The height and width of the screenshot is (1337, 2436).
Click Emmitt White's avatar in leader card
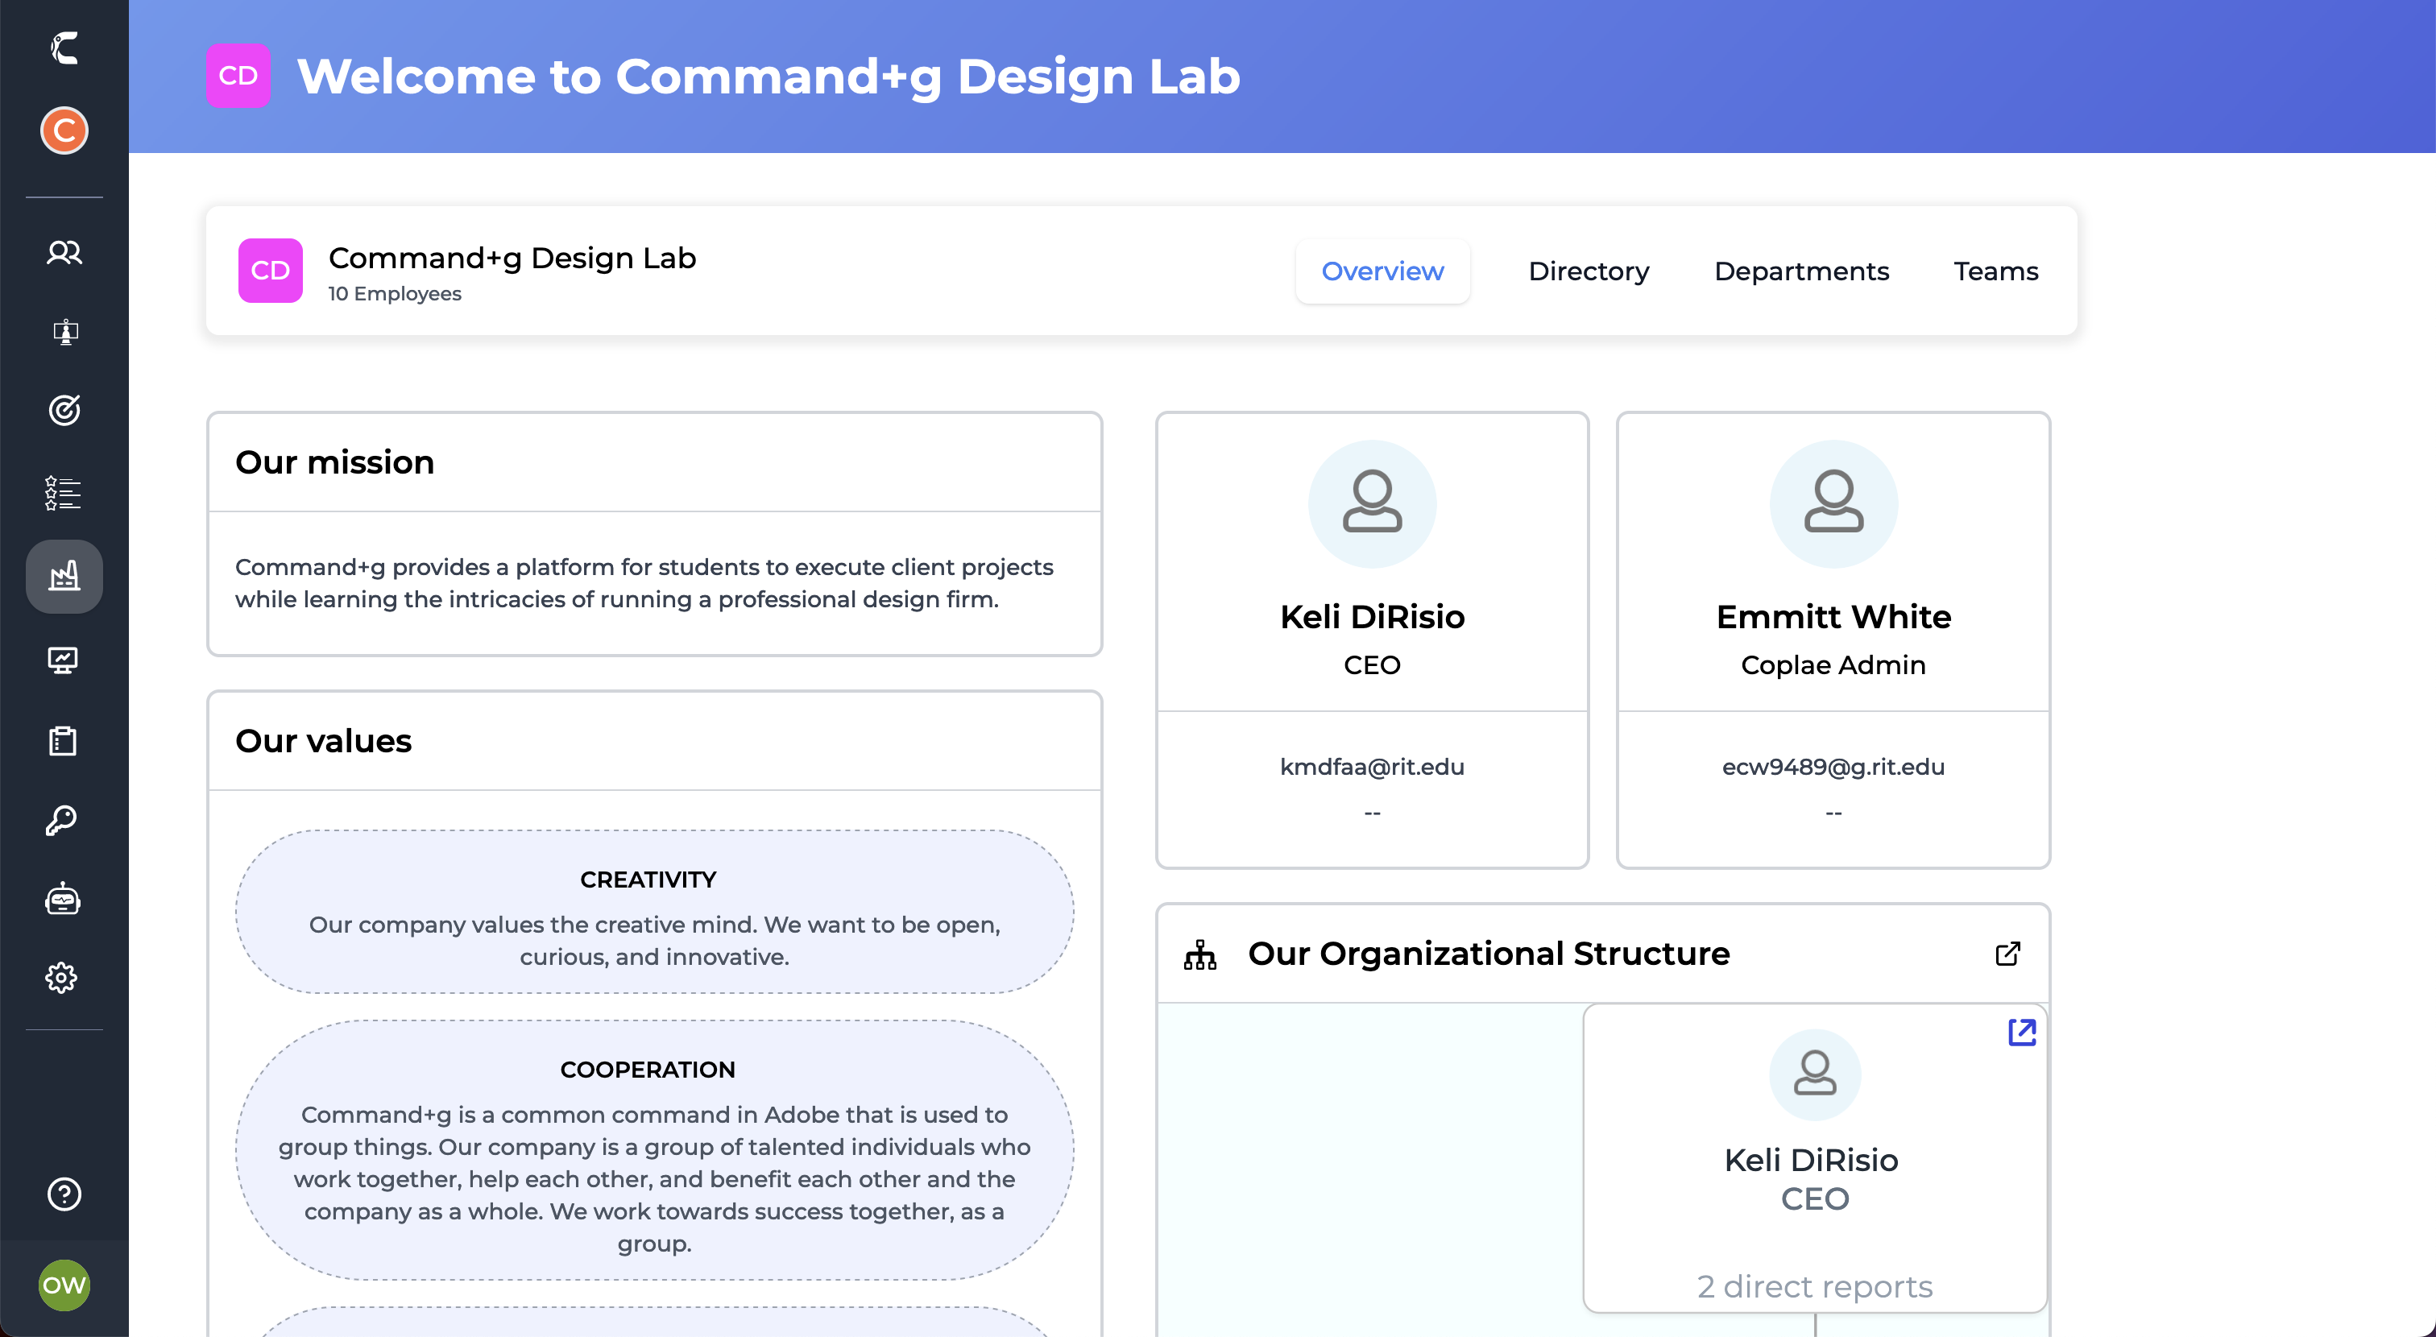[1833, 503]
